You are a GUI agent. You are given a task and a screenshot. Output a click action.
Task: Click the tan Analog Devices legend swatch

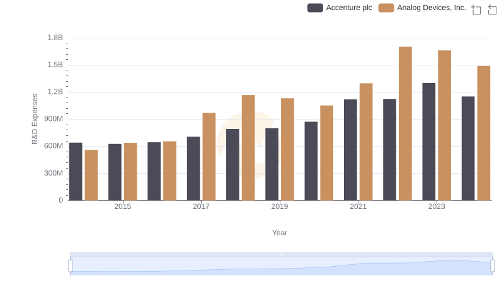click(x=386, y=8)
